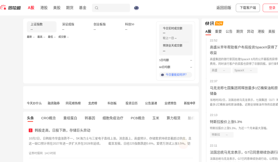Click the 今日量能如何评? button
Image resolution: width=278 pixels, height=162 pixels.
click(x=175, y=75)
